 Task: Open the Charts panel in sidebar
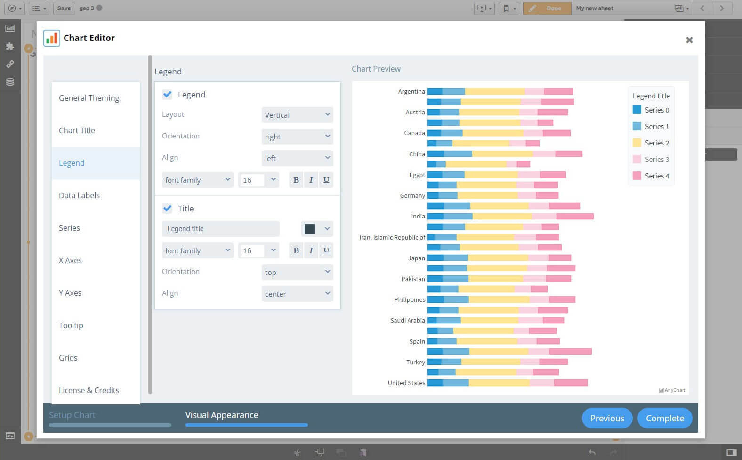tap(10, 28)
